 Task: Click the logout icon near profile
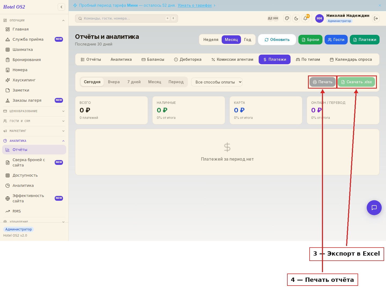(x=376, y=18)
